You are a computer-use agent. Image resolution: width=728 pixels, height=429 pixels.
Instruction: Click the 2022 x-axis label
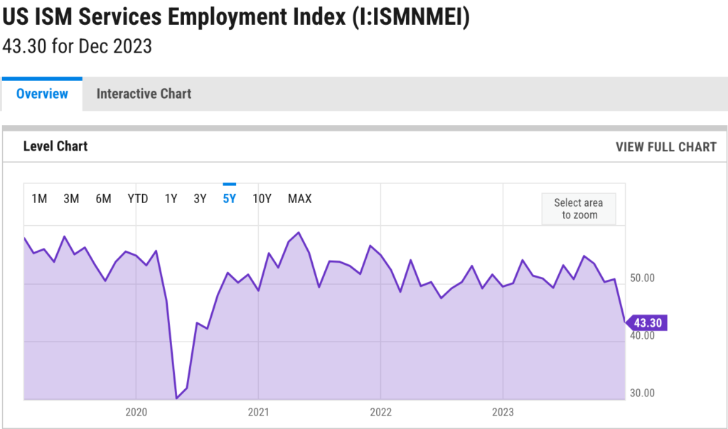[x=381, y=412]
